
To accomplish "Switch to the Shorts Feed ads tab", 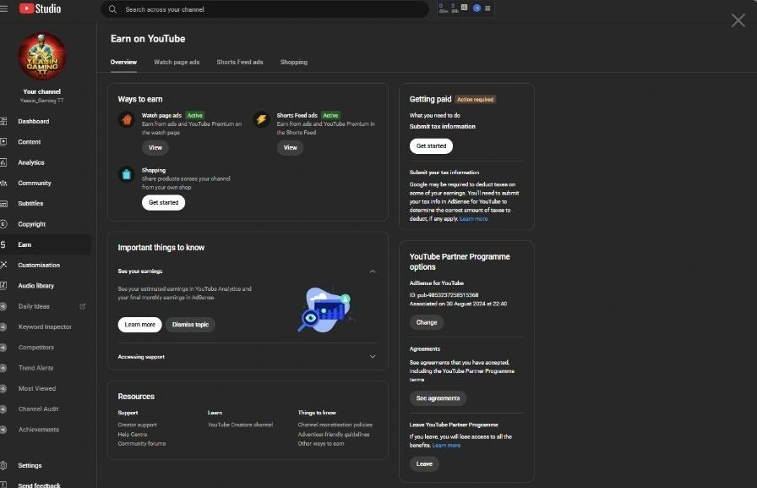I will 240,62.
